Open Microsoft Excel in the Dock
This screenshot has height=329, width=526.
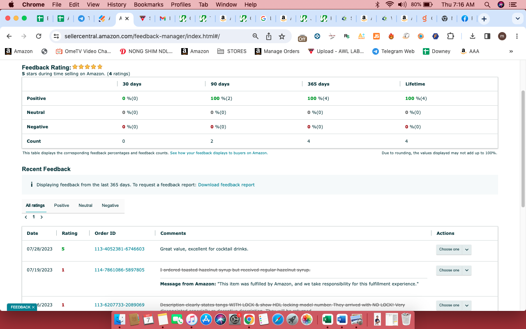click(x=328, y=319)
